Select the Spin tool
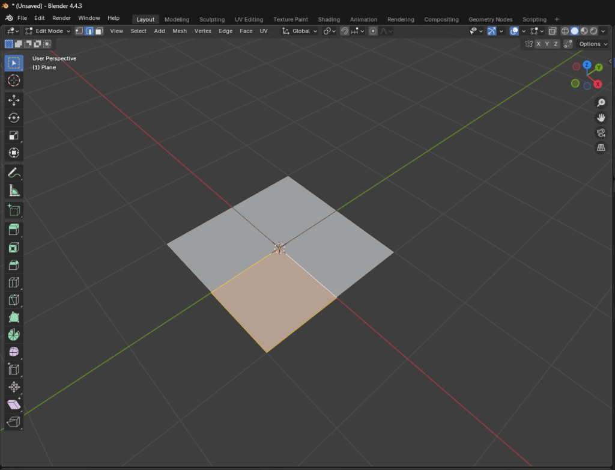 pyautogui.click(x=14, y=335)
